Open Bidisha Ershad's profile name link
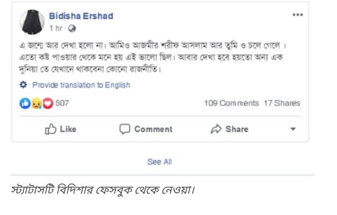This screenshot has height=215, width=337. 81,16
